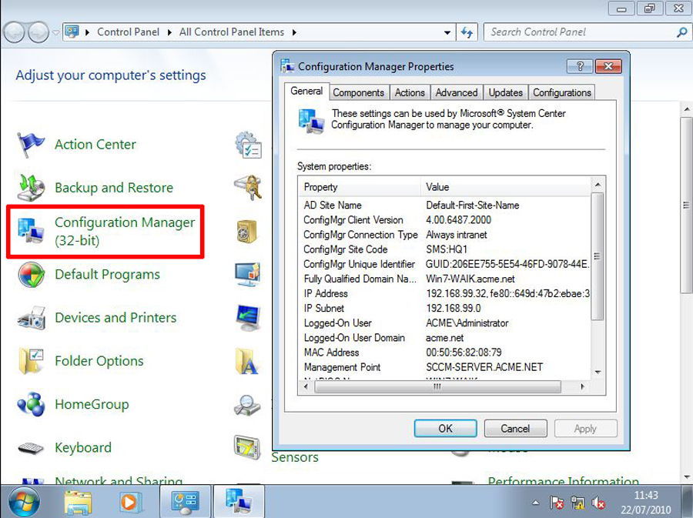Viewport: 693px width, 518px height.
Task: Refresh the Control Panel address bar
Action: click(x=467, y=32)
